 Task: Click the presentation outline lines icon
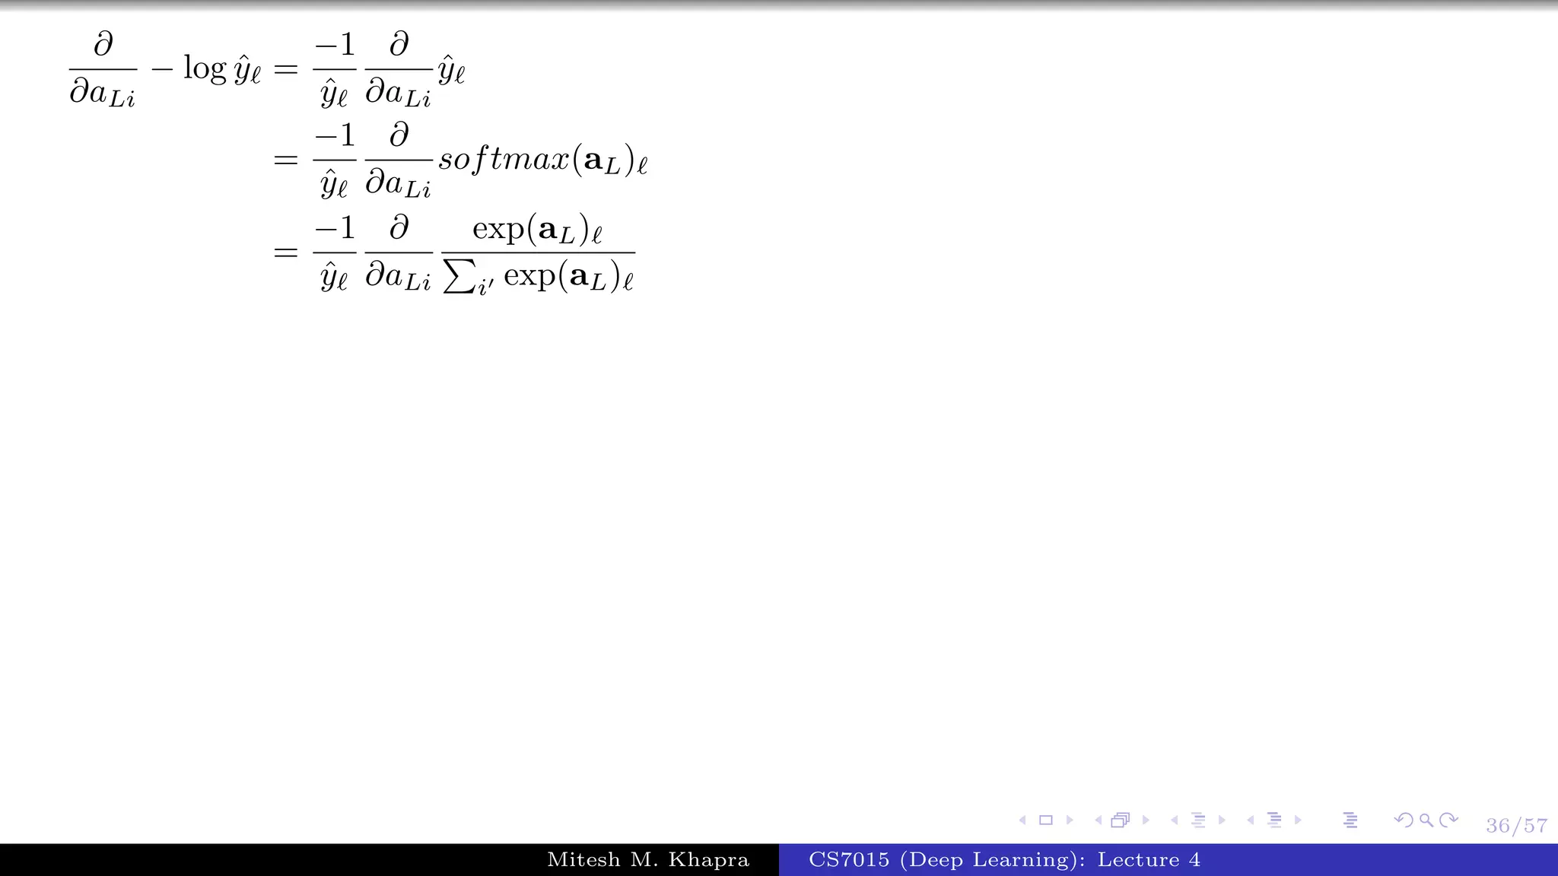1350,820
